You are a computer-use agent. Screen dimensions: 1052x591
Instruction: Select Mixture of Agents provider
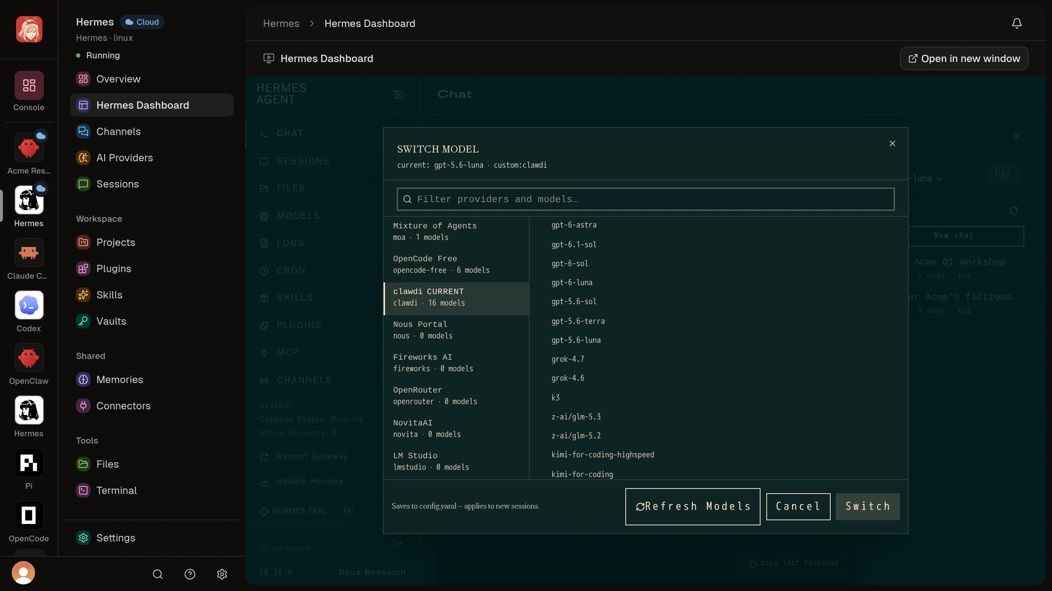point(457,231)
